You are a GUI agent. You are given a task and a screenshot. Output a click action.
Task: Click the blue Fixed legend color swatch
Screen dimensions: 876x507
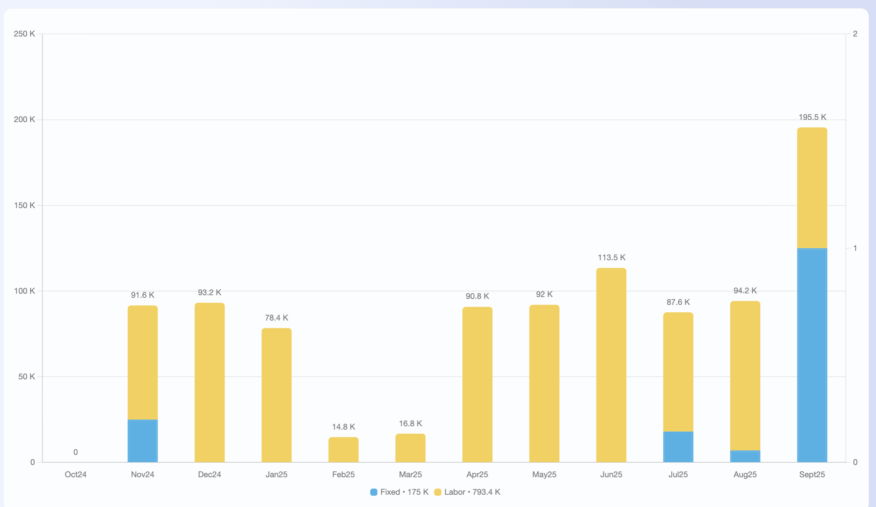(374, 492)
